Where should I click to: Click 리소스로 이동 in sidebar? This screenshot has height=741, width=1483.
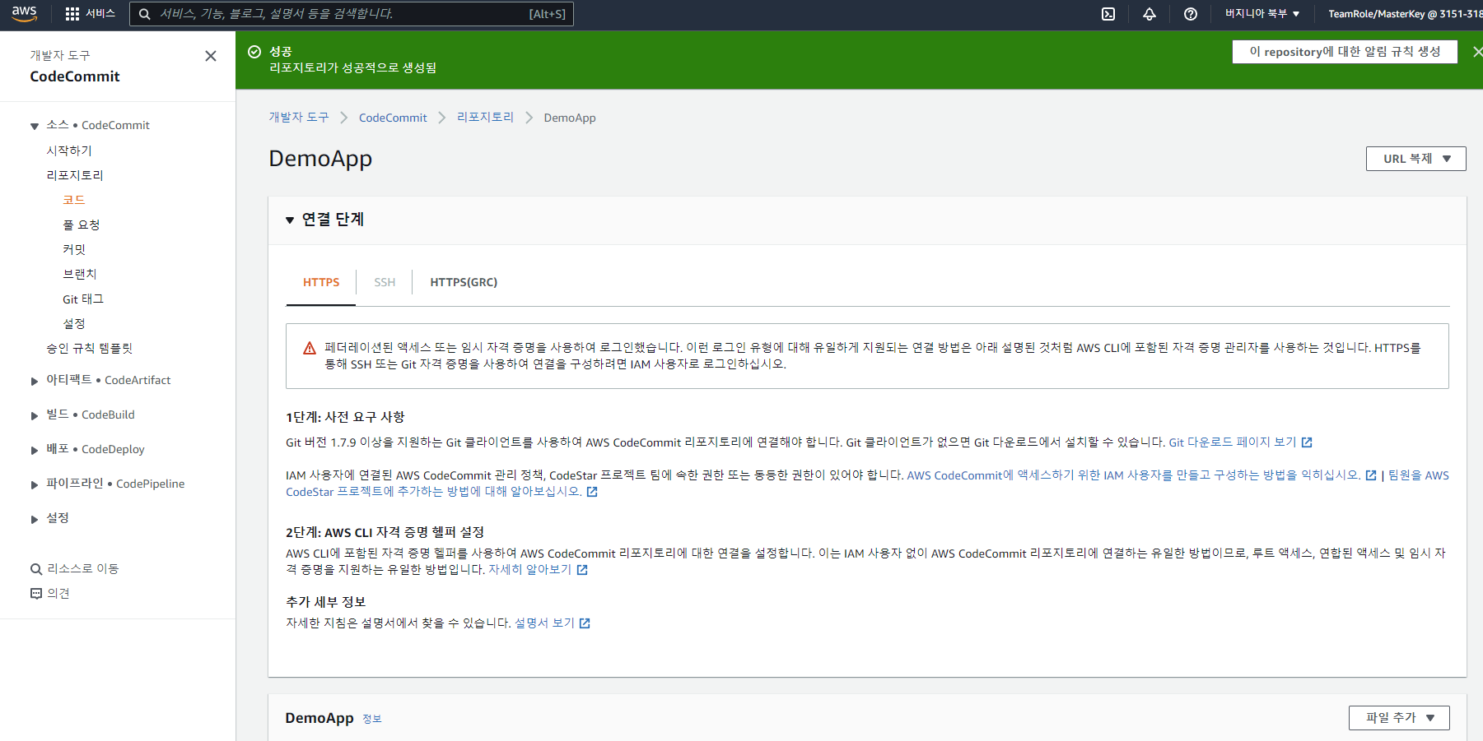click(83, 569)
